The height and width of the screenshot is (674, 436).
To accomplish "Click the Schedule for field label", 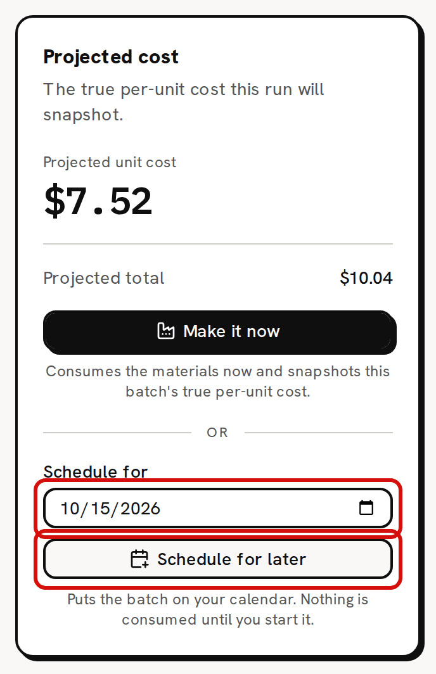I will [96, 472].
